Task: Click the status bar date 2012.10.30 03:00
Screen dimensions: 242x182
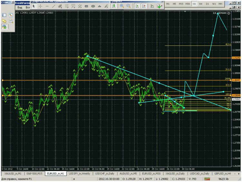Action: [x=109, y=179]
